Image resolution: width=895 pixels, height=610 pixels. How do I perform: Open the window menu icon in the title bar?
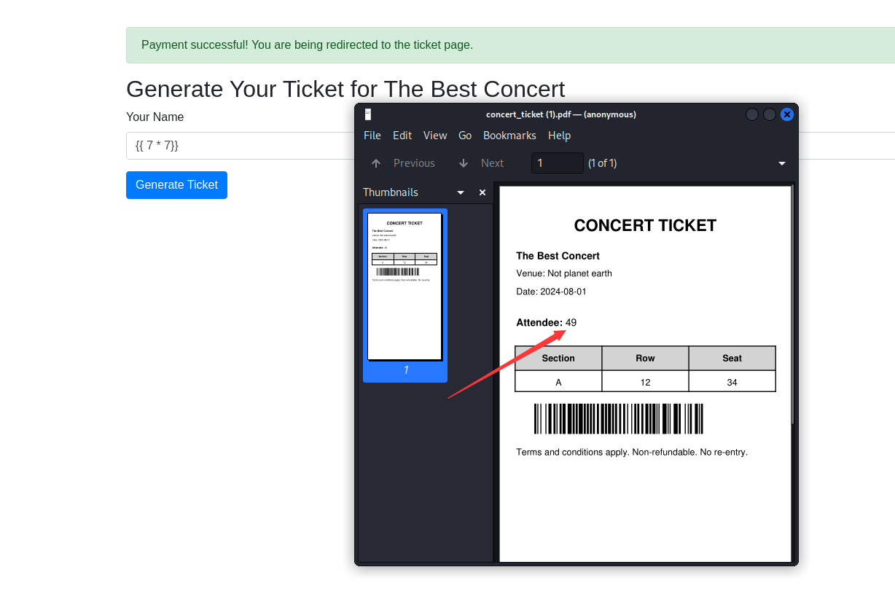point(368,114)
